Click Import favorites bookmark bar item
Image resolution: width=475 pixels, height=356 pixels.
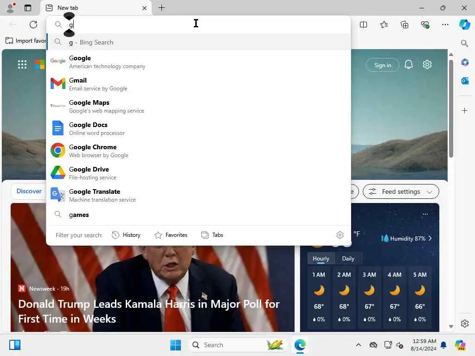(x=26, y=41)
